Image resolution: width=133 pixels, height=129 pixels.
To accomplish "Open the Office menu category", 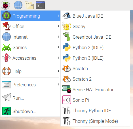I will pos(30,26).
